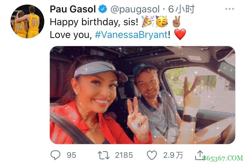Click the 6小时 timestamp
The width and height of the screenshot is (246, 163).
(181, 9)
